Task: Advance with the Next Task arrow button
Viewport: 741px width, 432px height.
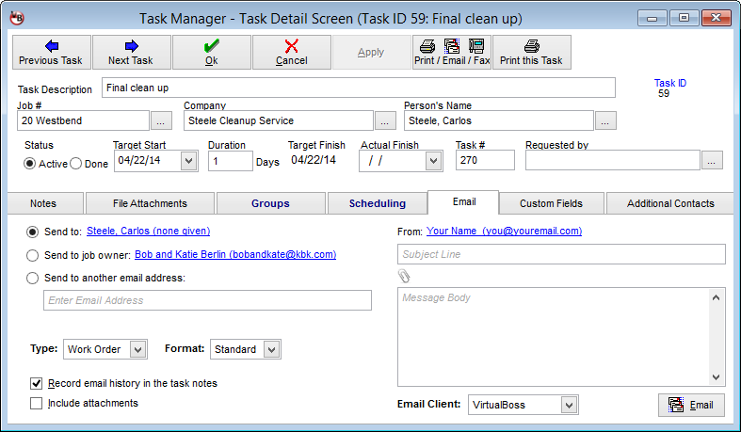Action: [131, 52]
